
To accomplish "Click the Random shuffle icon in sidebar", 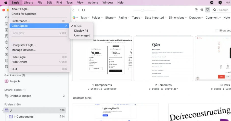I will [x=7, y=48].
